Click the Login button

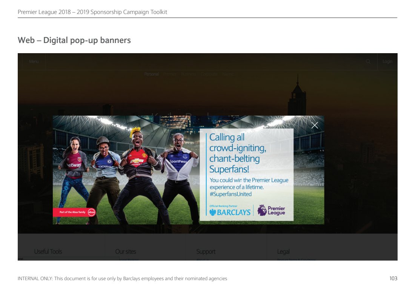[387, 61]
